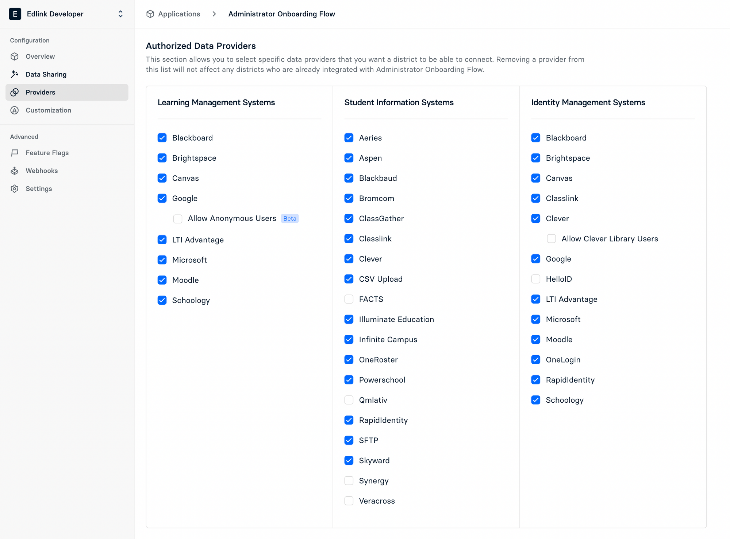
Task: Uncheck Brightspace under Learning Management Systems
Action: 162,158
